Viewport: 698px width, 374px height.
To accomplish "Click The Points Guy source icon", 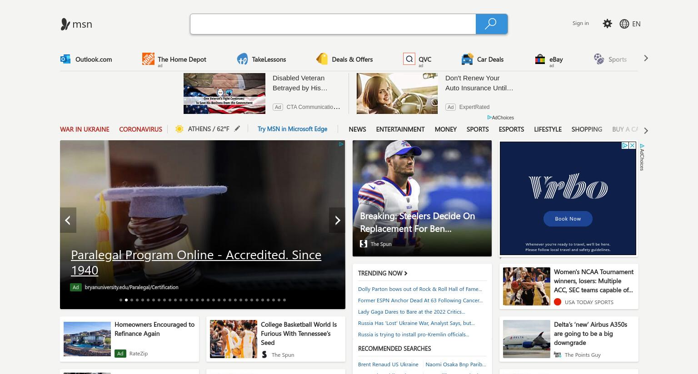I will 558,354.
